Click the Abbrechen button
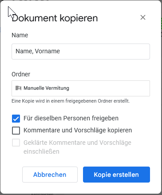Screen dimensions: 162x195 pyautogui.click(x=50, y=175)
